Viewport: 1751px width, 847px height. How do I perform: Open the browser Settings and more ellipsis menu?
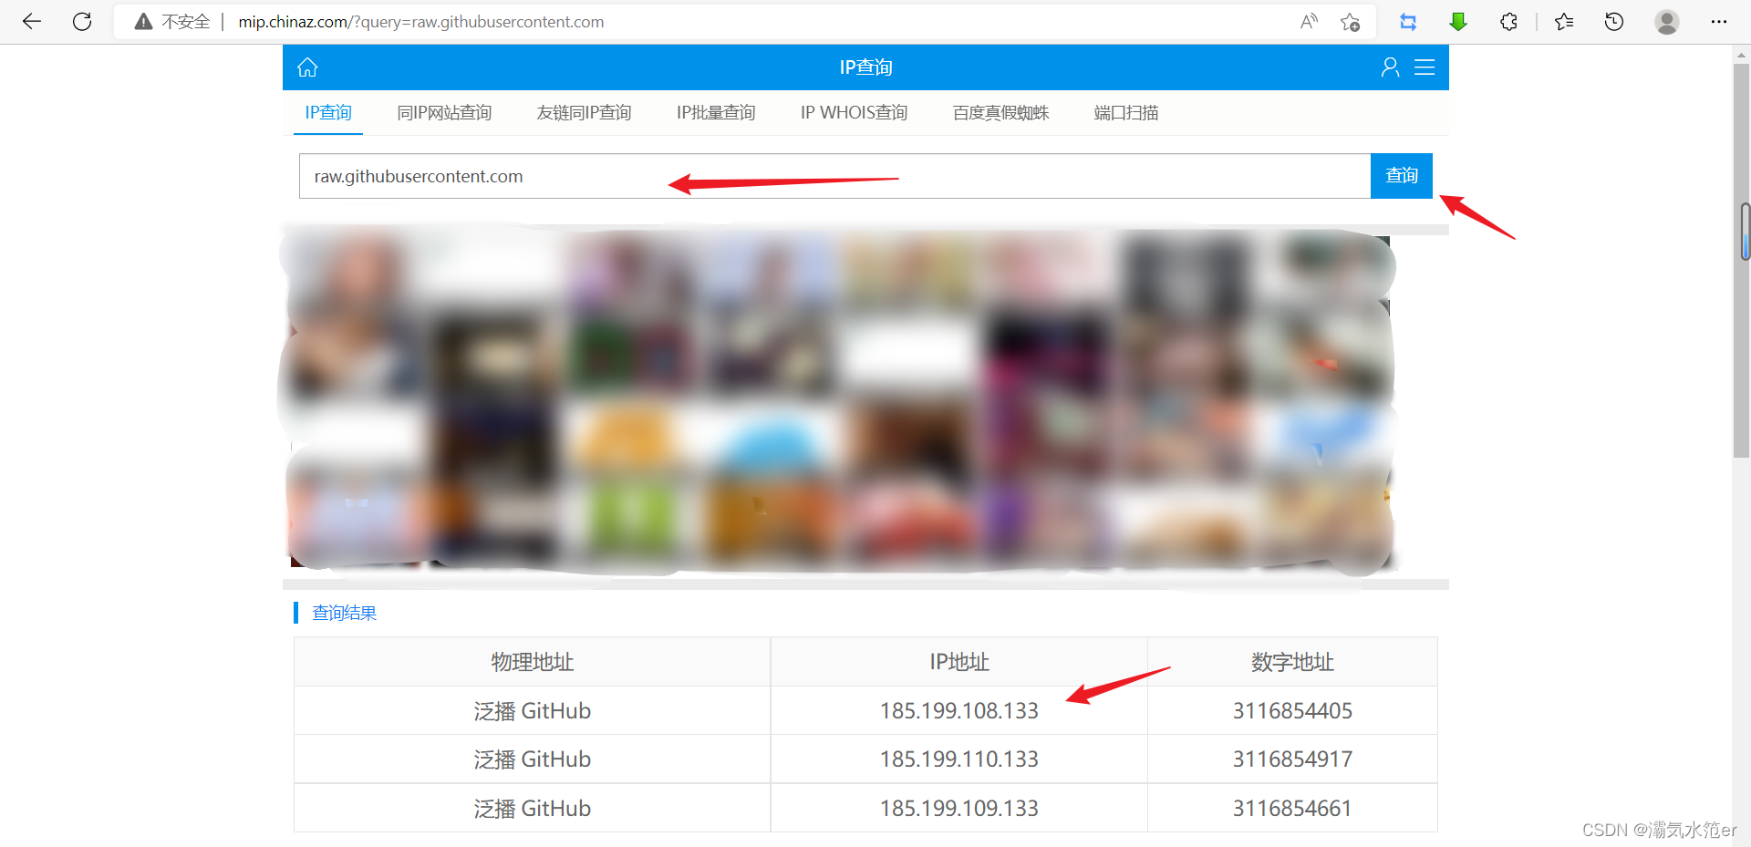pos(1720,21)
